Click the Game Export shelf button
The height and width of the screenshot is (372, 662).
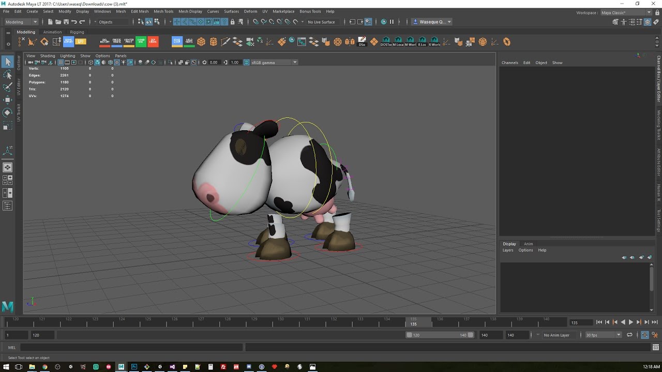pyautogui.click(x=68, y=42)
